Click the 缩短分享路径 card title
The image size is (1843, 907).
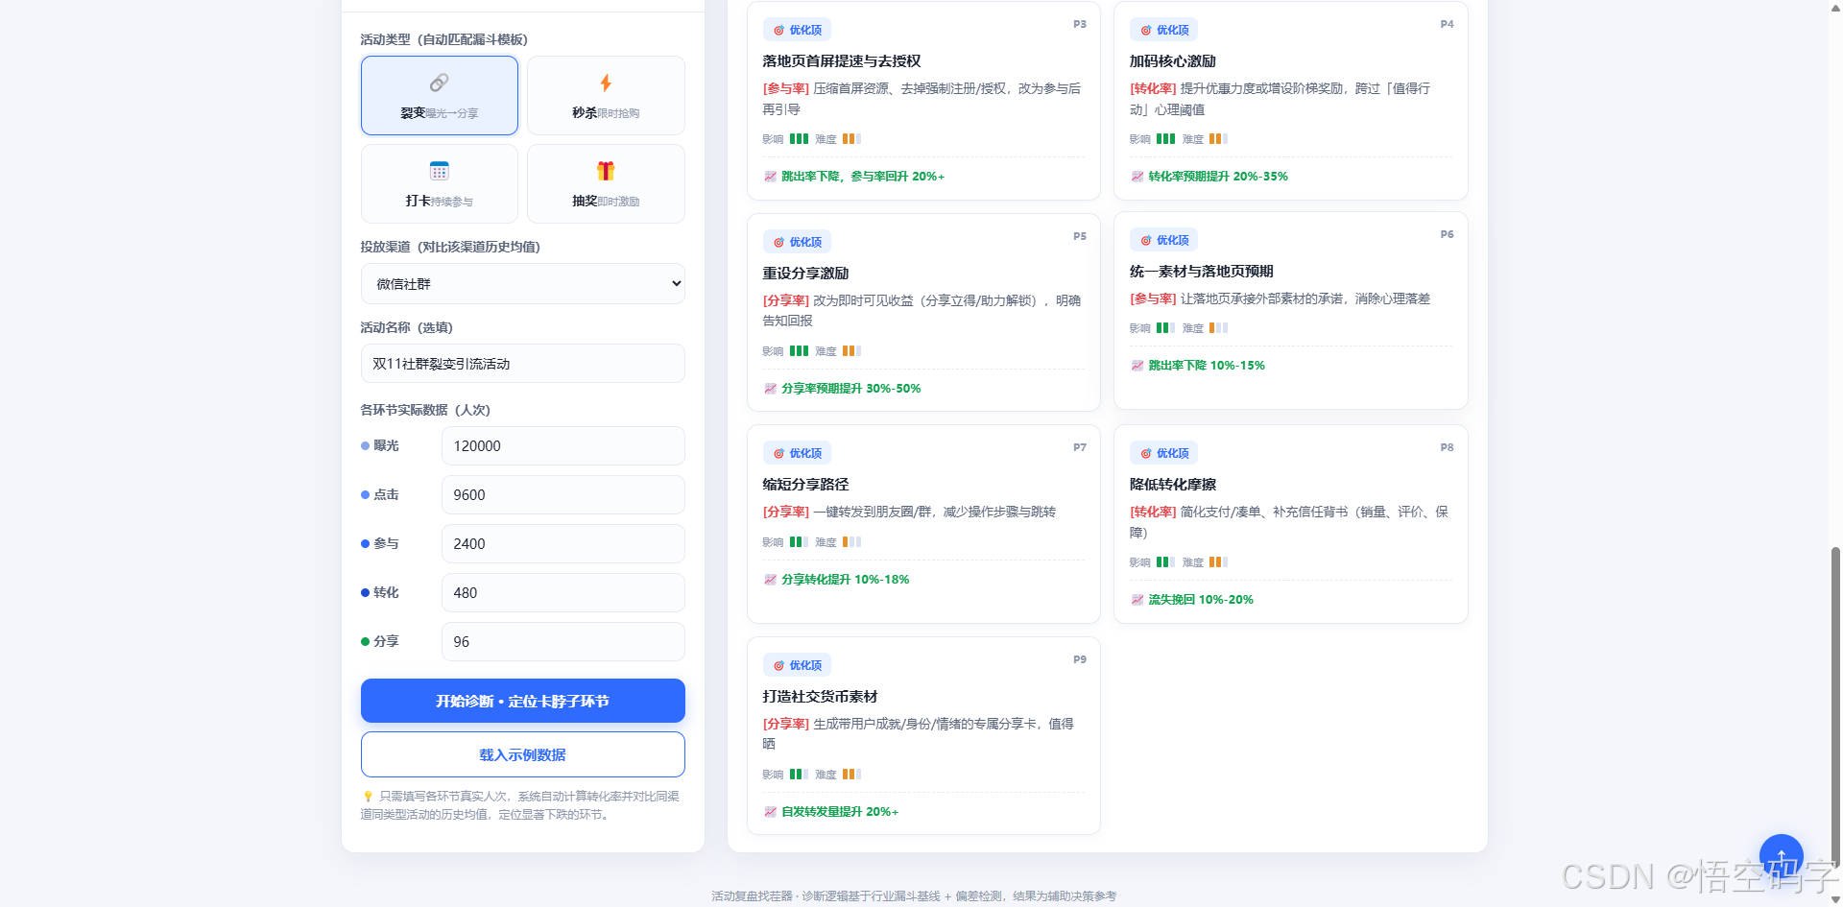pyautogui.click(x=806, y=485)
